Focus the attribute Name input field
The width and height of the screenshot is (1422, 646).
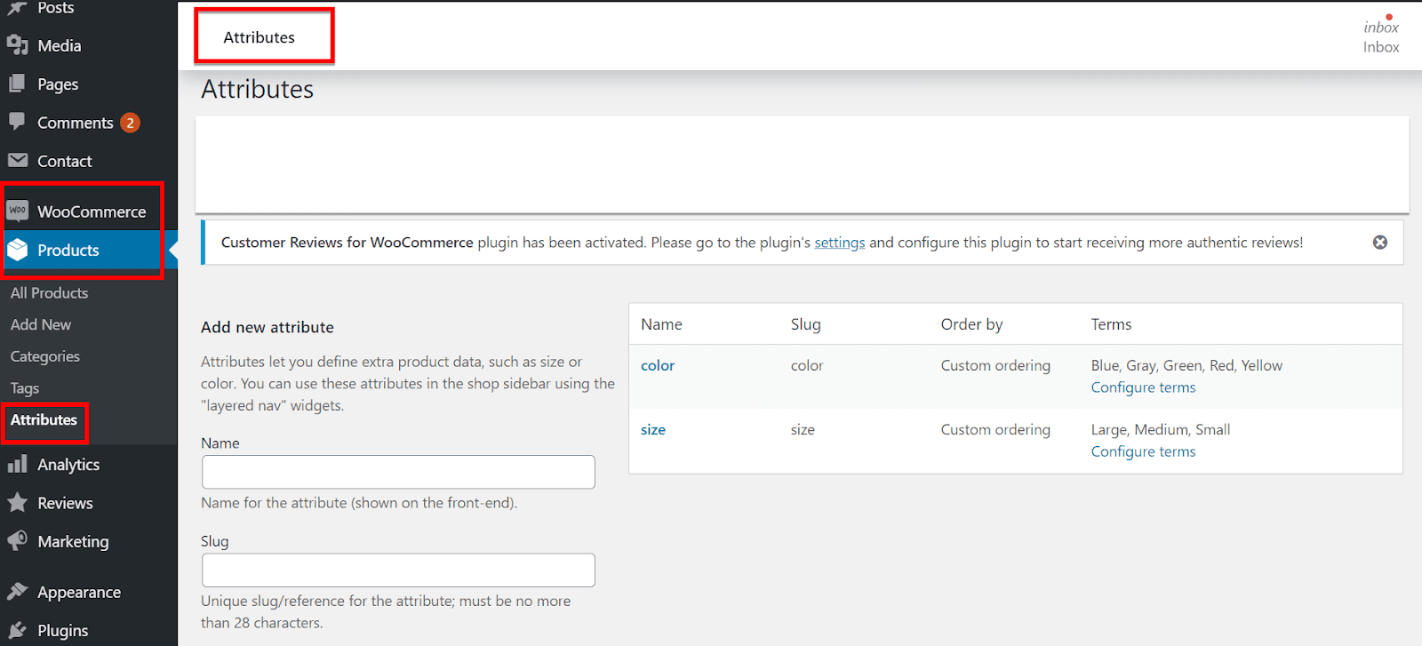[x=398, y=472]
